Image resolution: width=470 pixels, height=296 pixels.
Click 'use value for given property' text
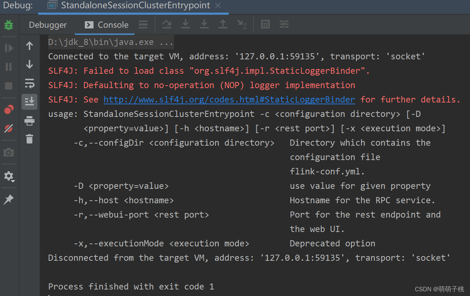point(360,186)
